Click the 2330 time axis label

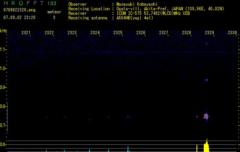tap(232, 33)
